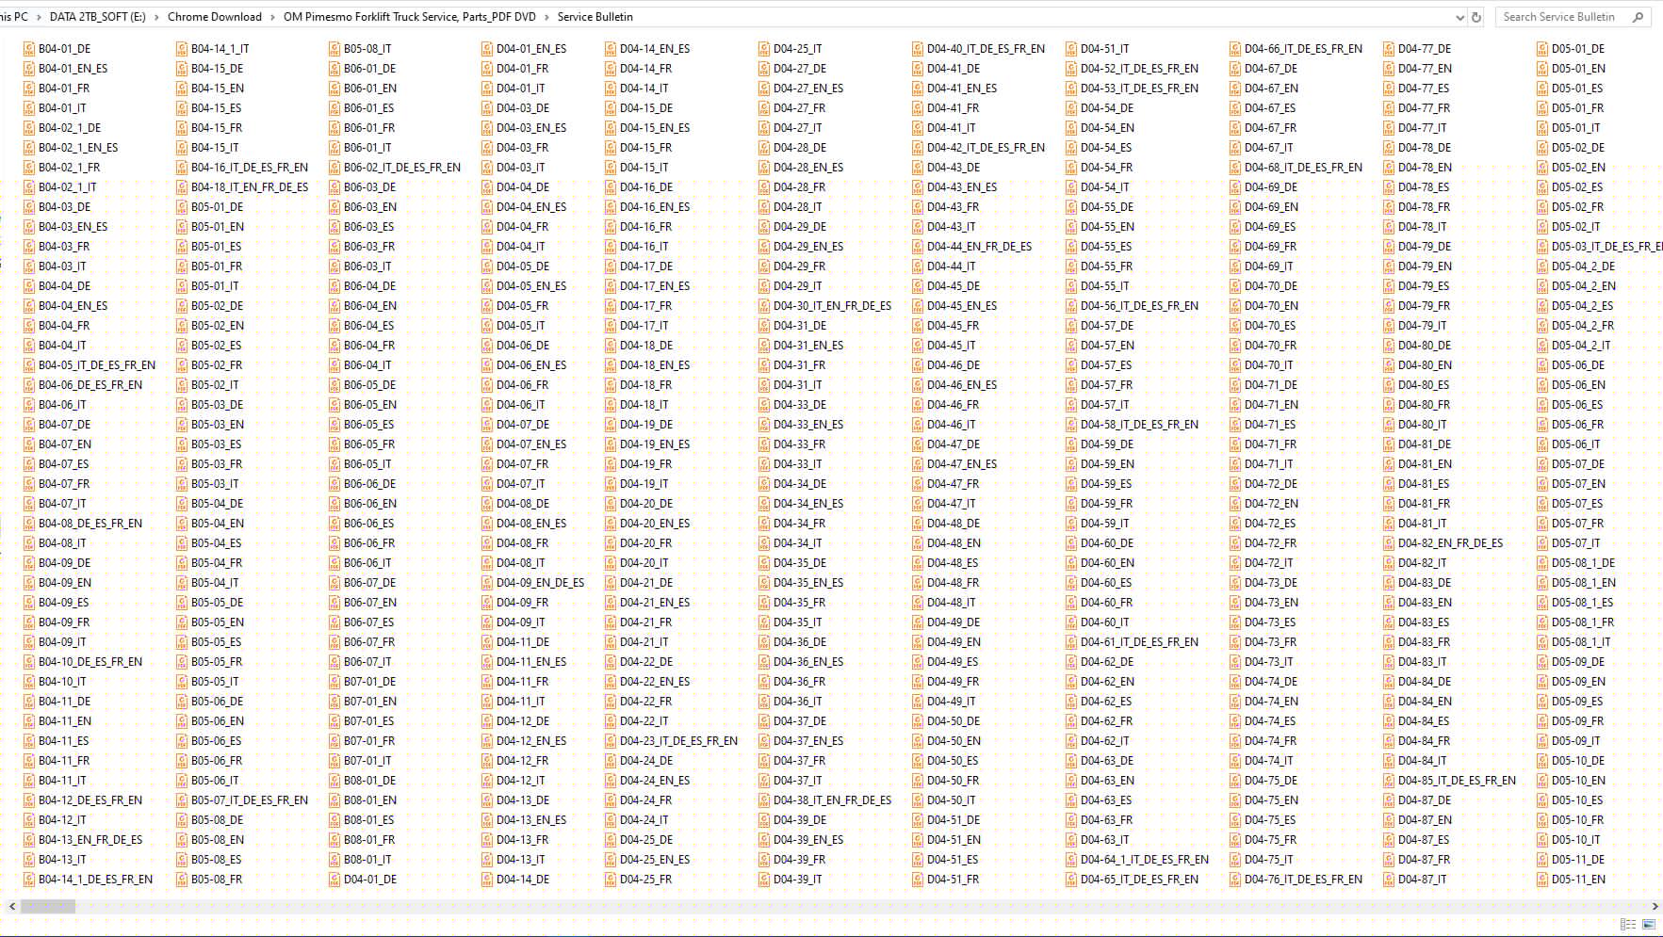Click the horizontal scrollbar thumb
Image resolution: width=1663 pixels, height=937 pixels.
pyautogui.click(x=48, y=907)
